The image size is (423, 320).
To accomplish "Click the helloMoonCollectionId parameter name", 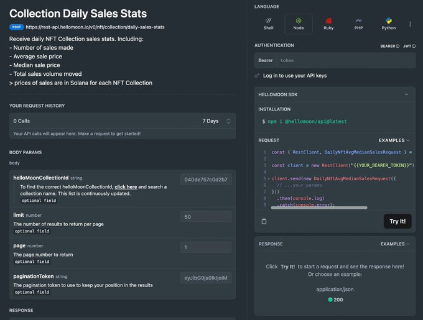I will point(40,178).
